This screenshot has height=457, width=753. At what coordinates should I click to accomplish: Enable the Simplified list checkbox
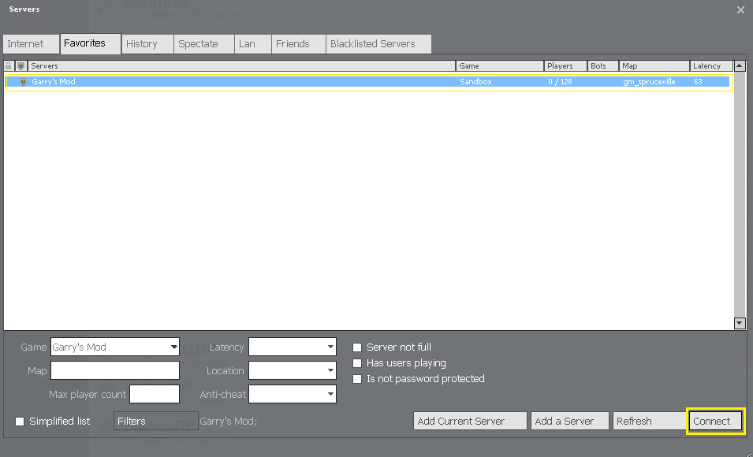(x=20, y=422)
